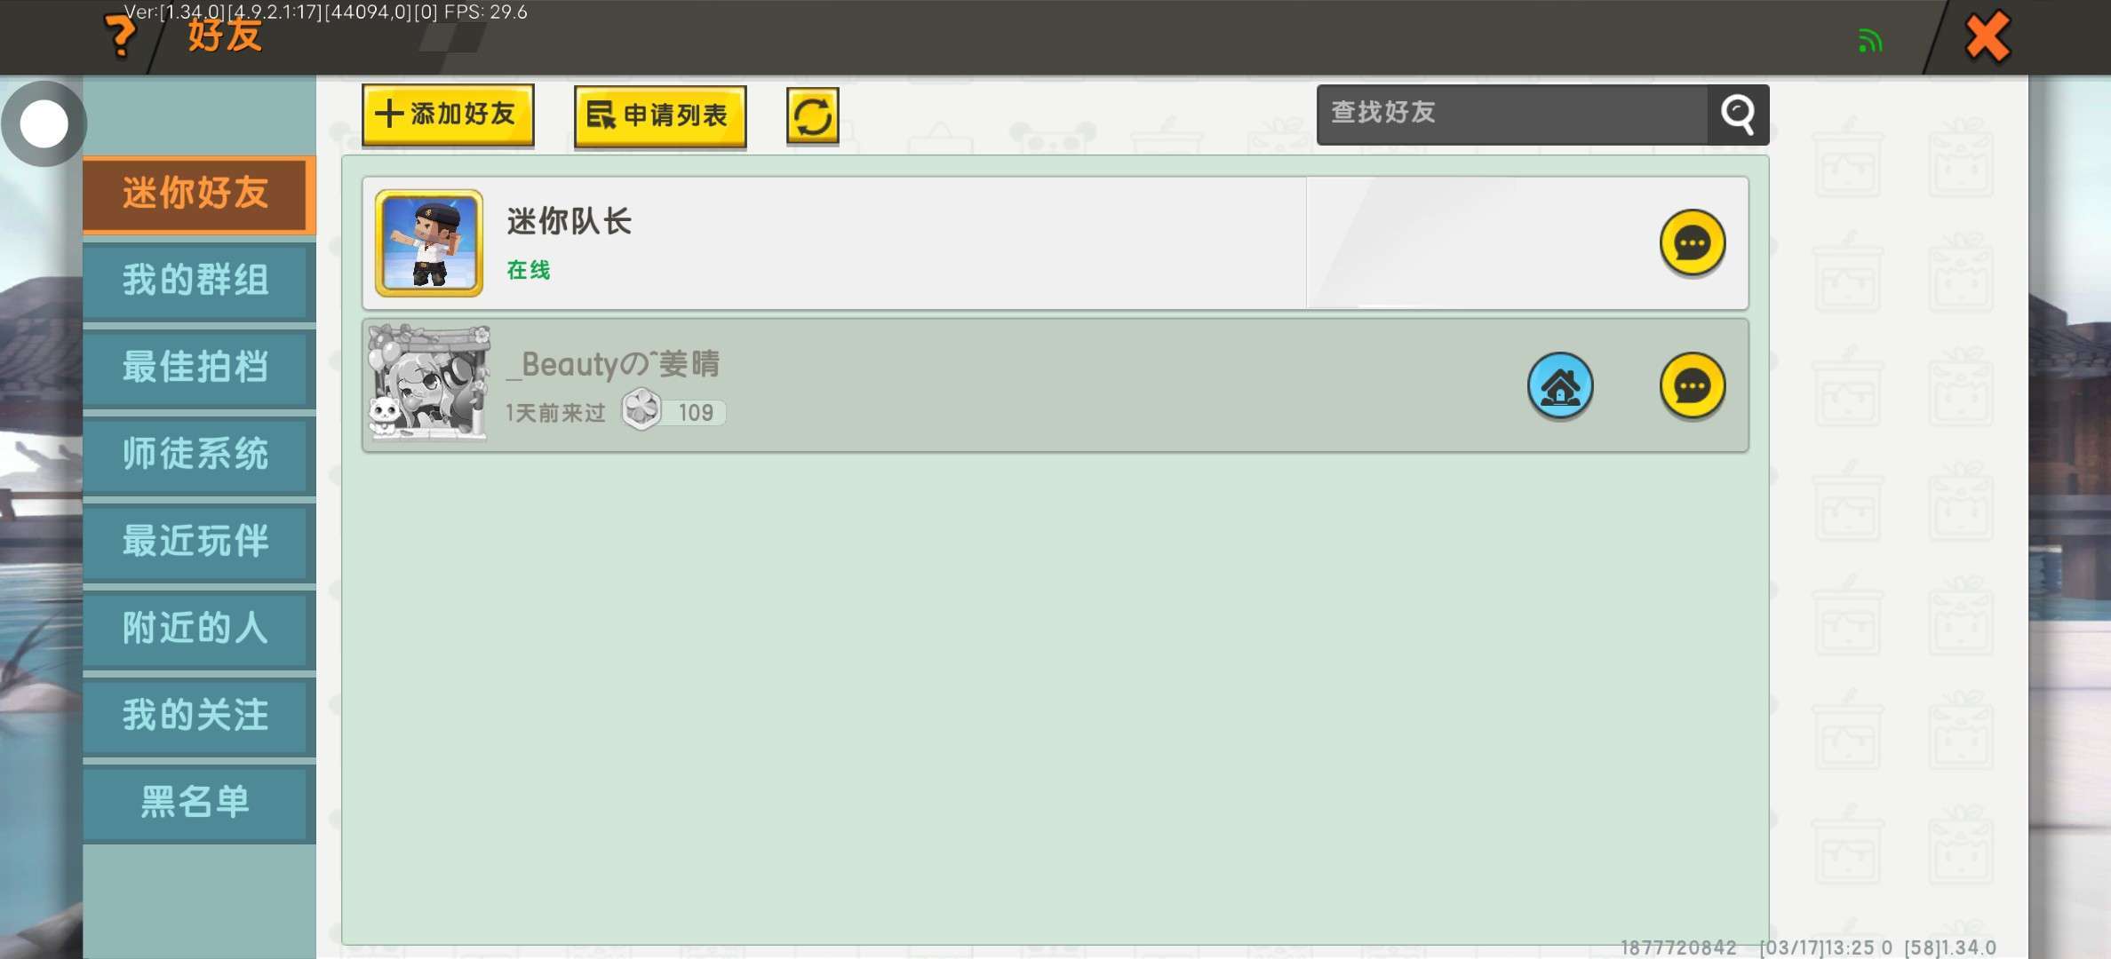Click the orange question mark help icon
Viewport: 2111px width, 959px height.
point(119,36)
